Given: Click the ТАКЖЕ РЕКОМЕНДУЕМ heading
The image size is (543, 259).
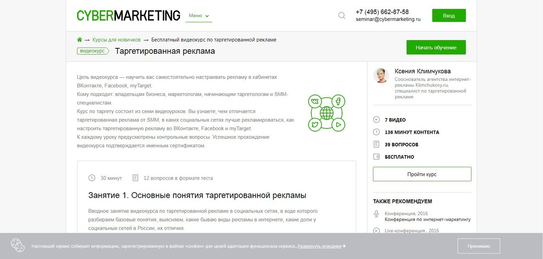Looking at the screenshot, I should point(402,201).
